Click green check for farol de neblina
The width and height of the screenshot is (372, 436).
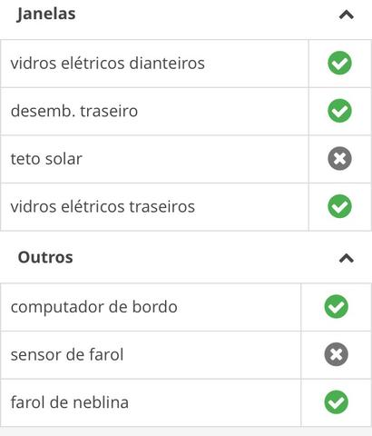click(x=337, y=402)
